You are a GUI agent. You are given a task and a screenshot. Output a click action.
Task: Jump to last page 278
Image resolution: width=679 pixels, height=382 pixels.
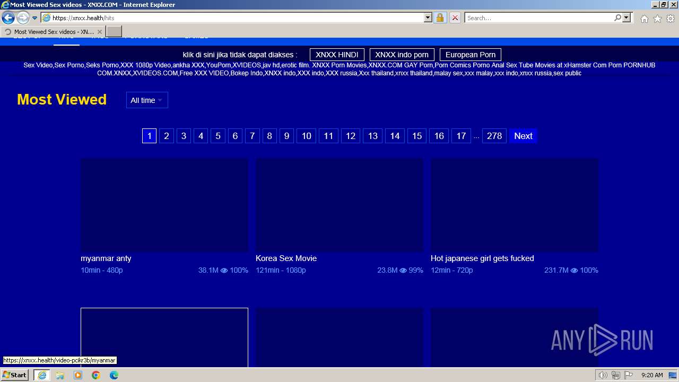pos(494,136)
